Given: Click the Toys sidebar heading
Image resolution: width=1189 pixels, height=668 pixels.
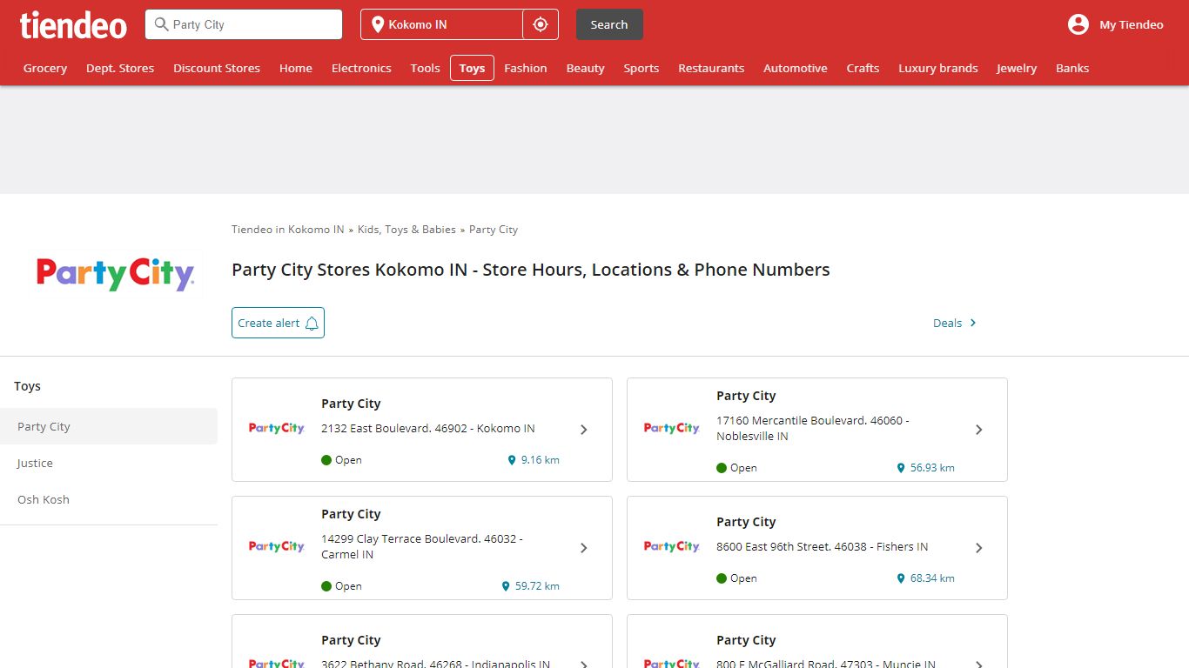Looking at the screenshot, I should point(27,386).
